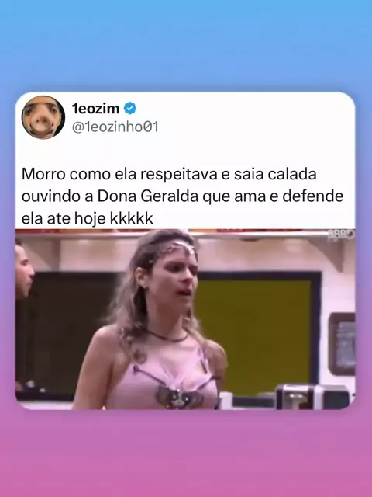This screenshot has width=372, height=497.
Task: Open the 1eozim display name link
Action: [x=95, y=109]
